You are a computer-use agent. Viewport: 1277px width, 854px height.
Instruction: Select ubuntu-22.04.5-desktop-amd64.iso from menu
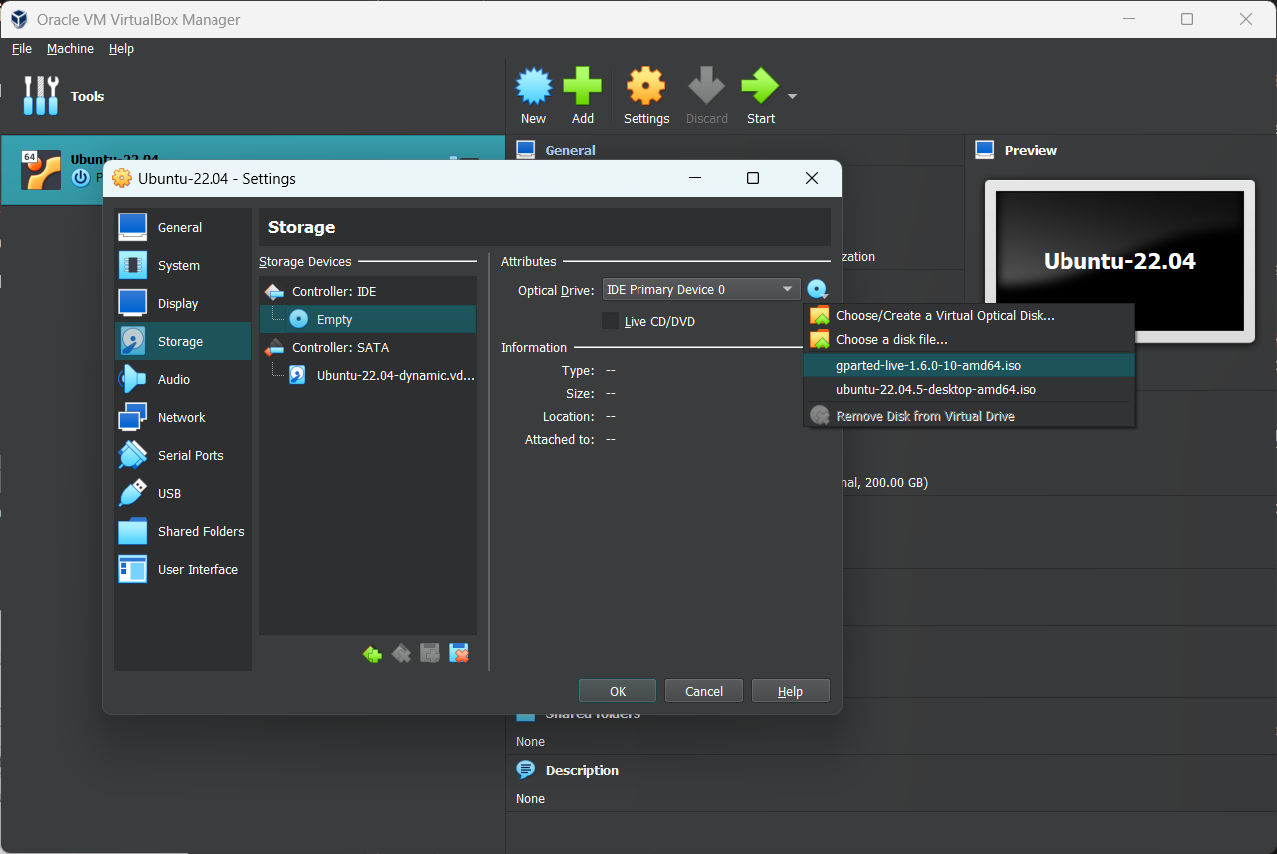969,390
